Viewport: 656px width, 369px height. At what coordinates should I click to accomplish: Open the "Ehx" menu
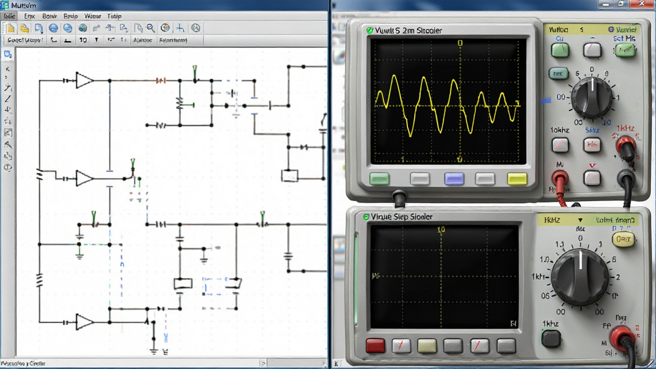point(29,16)
